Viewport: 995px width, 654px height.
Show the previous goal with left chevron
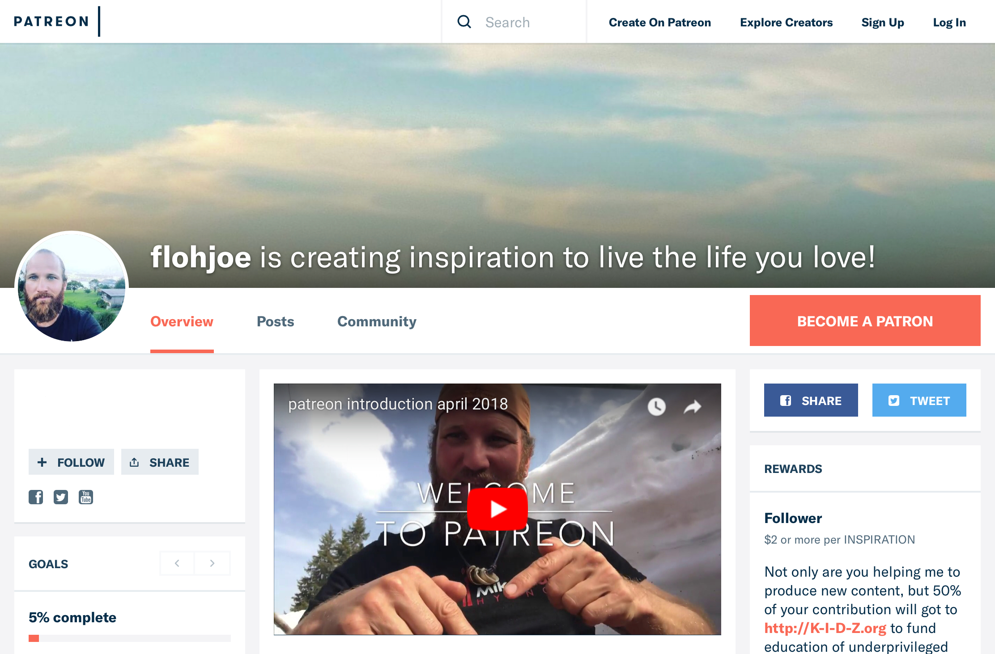click(x=177, y=563)
